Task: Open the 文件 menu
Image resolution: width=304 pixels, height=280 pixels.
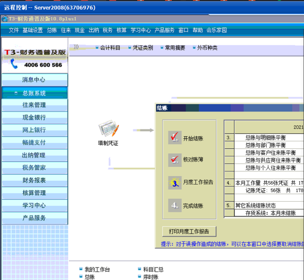Action: 14,30
